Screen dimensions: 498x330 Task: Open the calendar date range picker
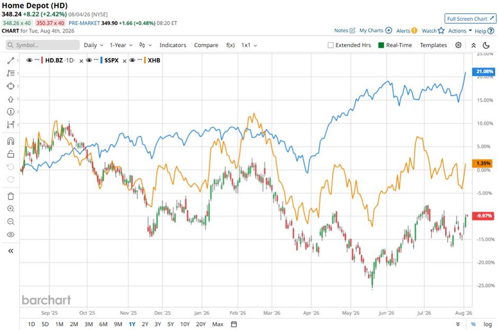(234, 324)
